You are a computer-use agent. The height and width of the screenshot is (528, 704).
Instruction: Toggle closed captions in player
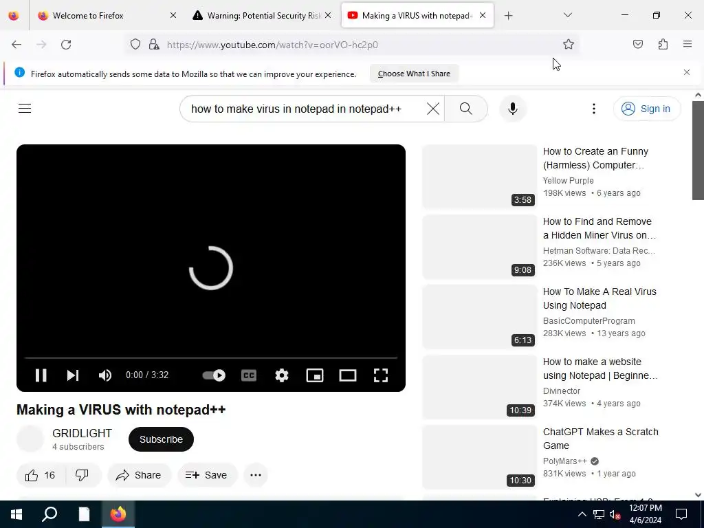(249, 375)
